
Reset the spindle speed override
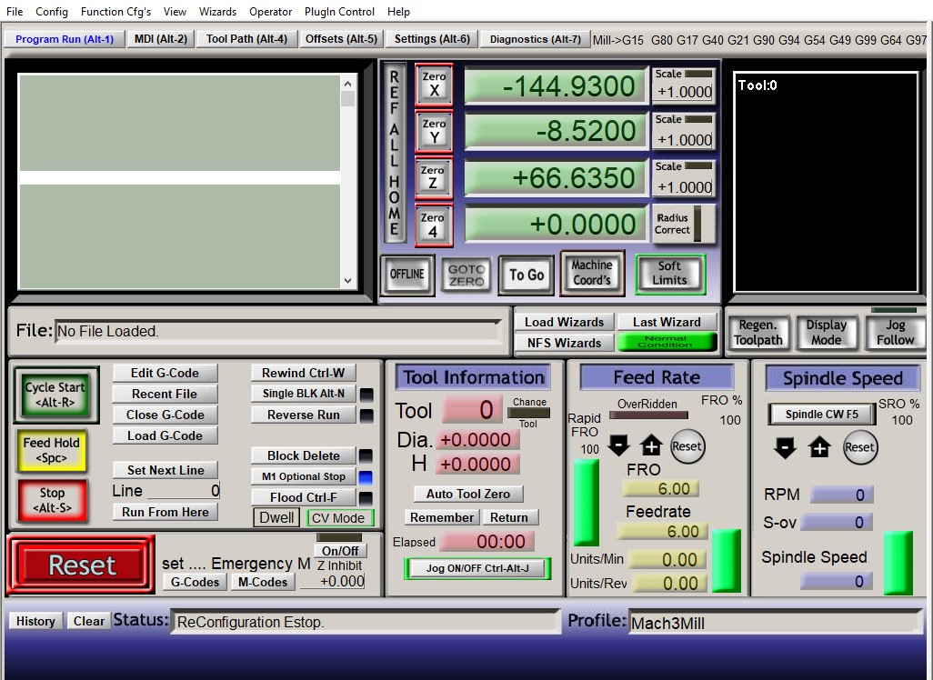pos(860,447)
